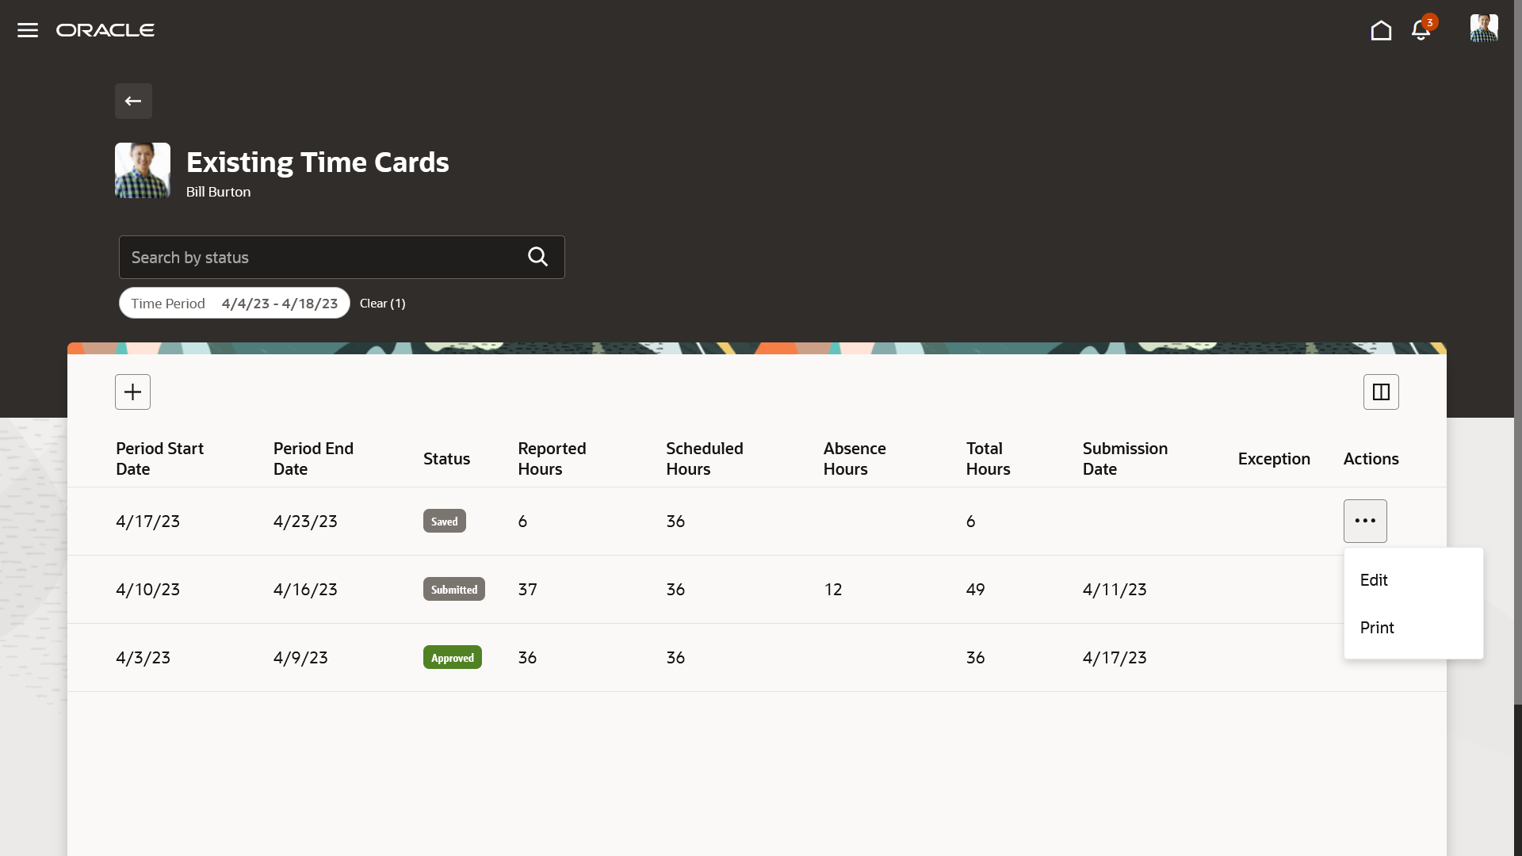Open the Actions ellipsis for the 4/17/23 row

click(x=1365, y=521)
